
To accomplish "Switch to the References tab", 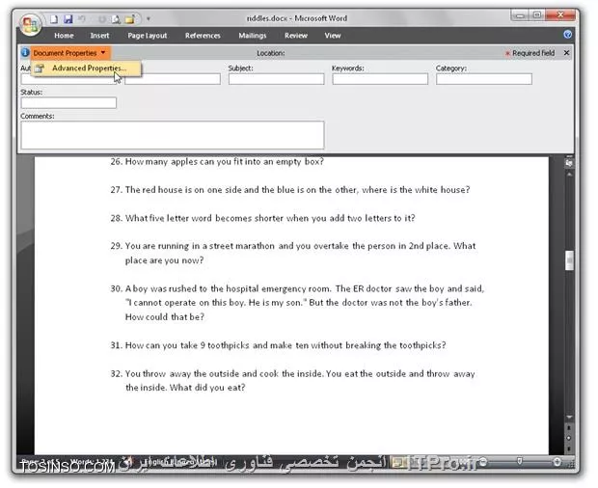I will [x=203, y=36].
